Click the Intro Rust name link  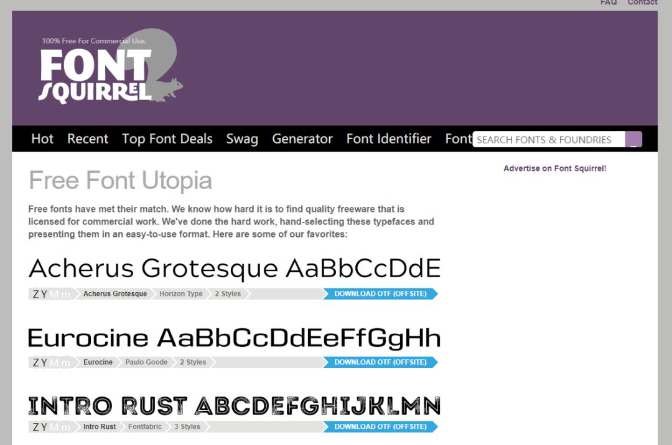(100, 426)
